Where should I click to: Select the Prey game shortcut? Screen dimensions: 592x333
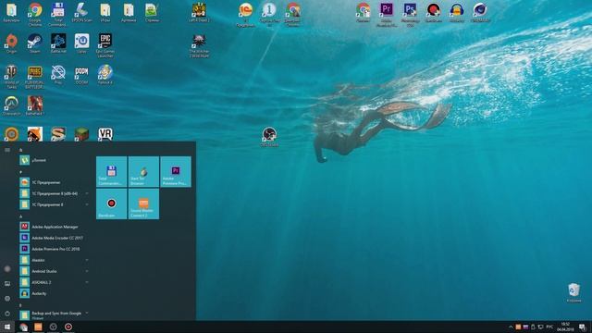tap(58, 74)
